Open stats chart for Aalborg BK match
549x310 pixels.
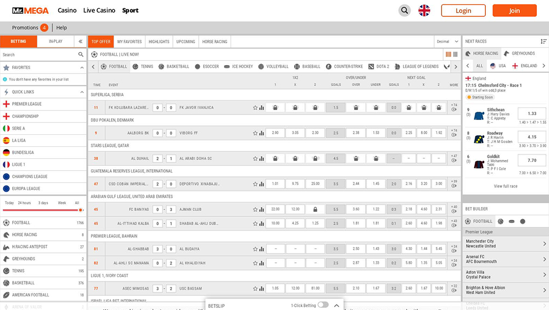point(261,133)
